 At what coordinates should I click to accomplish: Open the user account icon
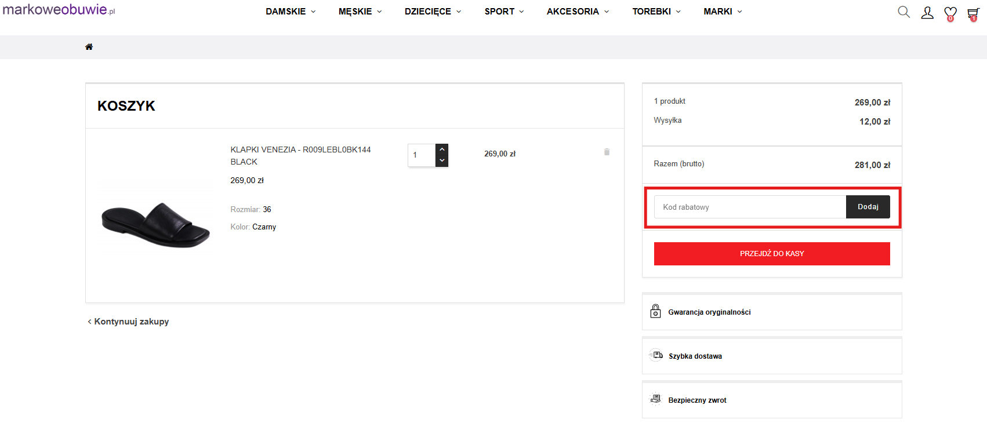927,13
